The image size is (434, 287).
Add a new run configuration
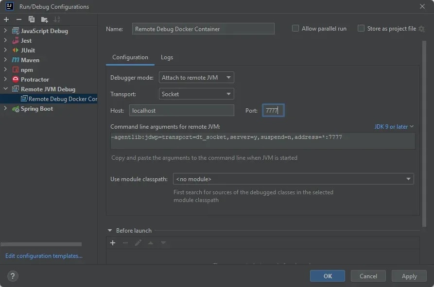point(6,19)
